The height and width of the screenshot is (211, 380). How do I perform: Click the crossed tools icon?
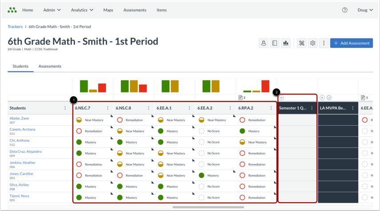point(301,43)
